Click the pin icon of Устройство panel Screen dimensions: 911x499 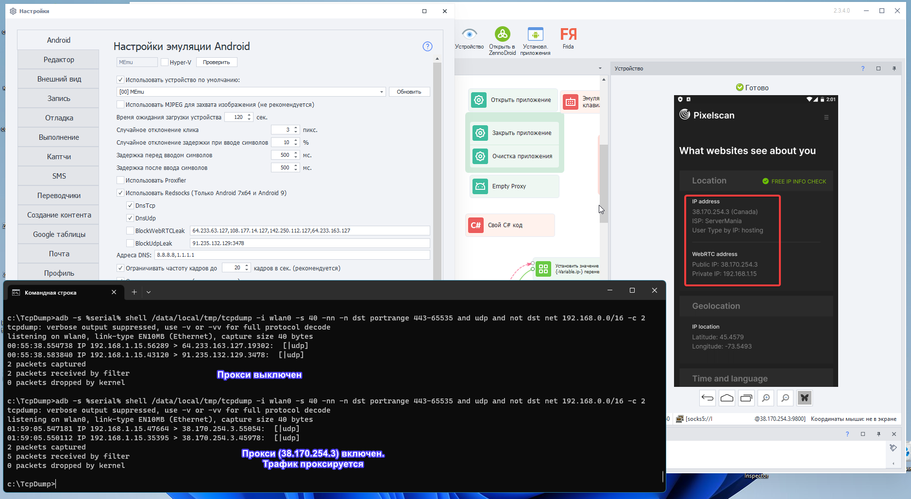coord(894,68)
